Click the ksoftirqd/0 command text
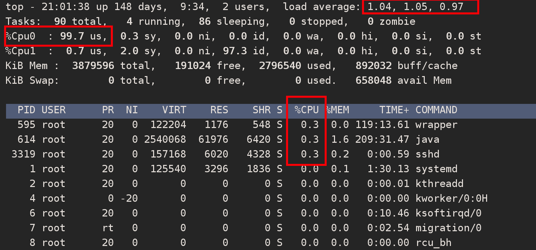536x250 pixels. (x=448, y=213)
